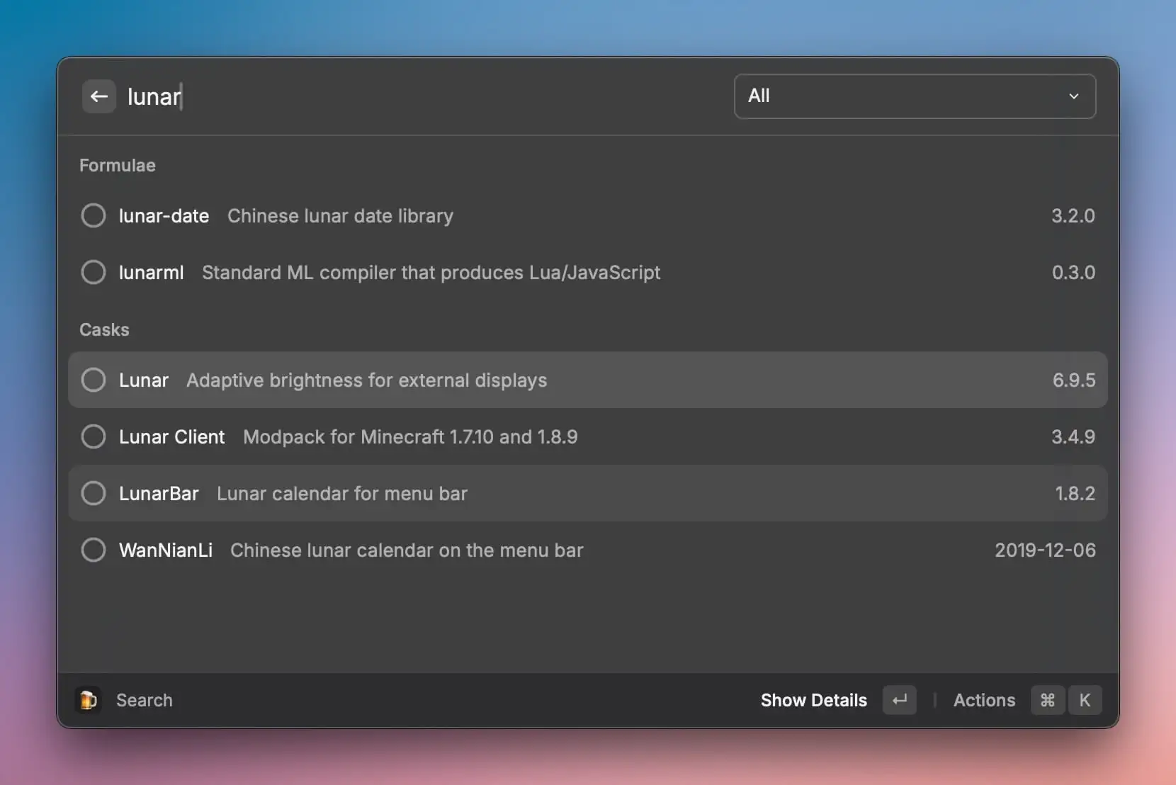Click the Command key icon beside Actions
The height and width of the screenshot is (785, 1176).
1048,700
